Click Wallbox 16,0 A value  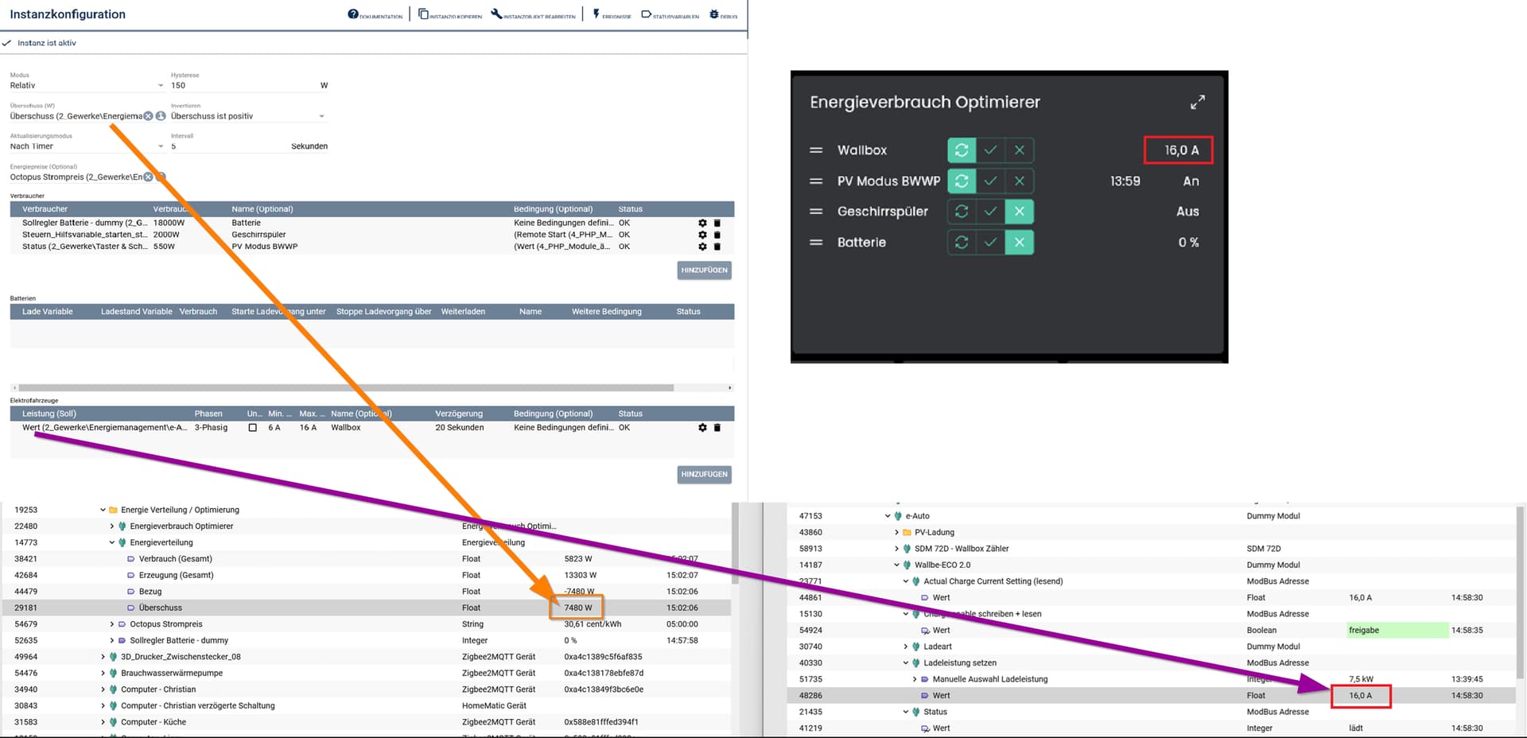point(1179,150)
